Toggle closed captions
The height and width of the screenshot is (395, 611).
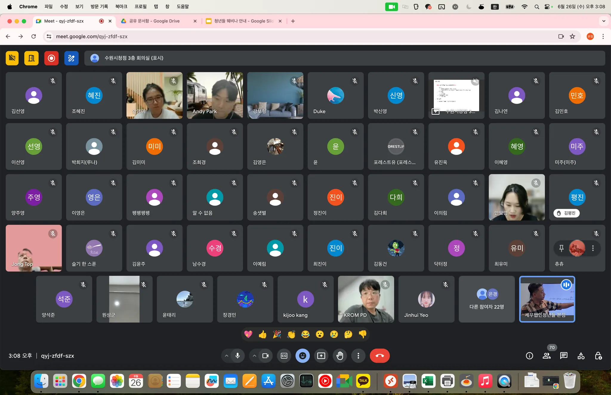click(284, 356)
